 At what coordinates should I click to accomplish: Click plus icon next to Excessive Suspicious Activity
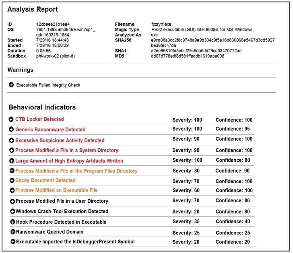coord(11,140)
